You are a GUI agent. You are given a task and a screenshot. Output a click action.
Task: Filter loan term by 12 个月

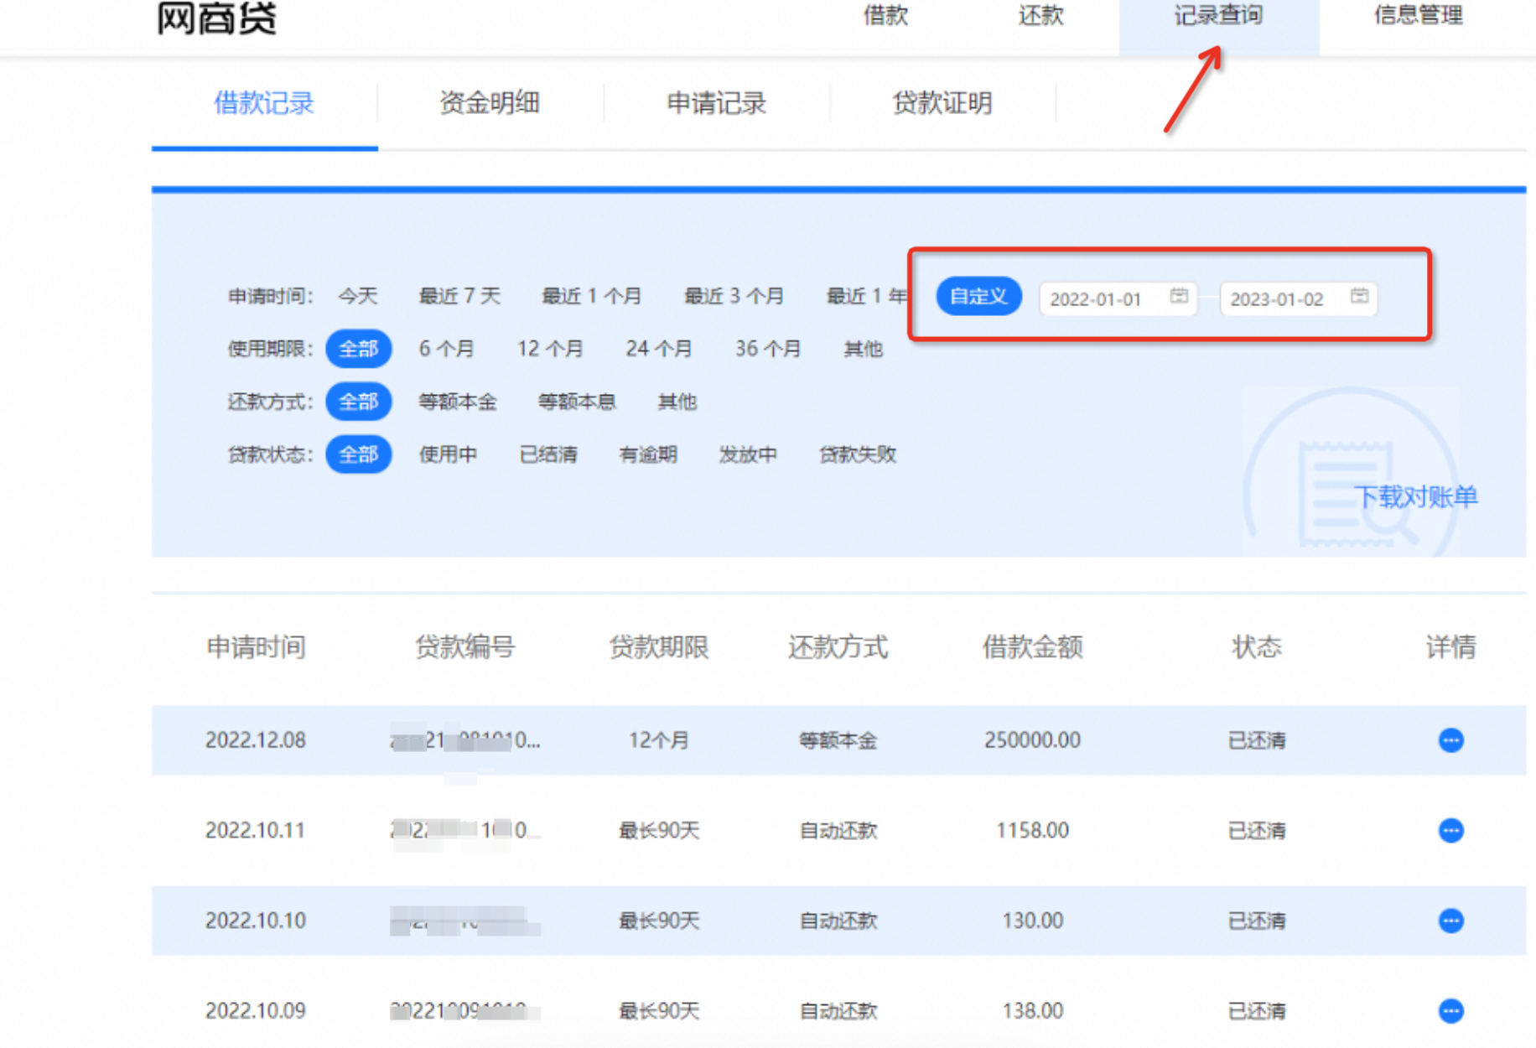(549, 349)
